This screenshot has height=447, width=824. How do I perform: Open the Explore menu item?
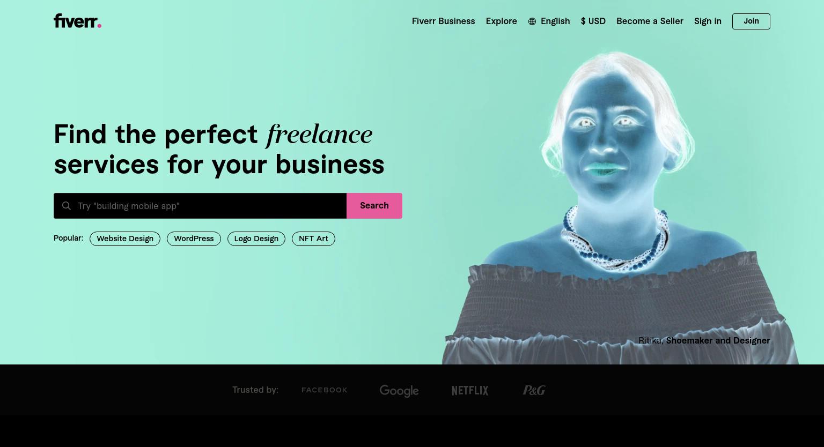point(502,21)
